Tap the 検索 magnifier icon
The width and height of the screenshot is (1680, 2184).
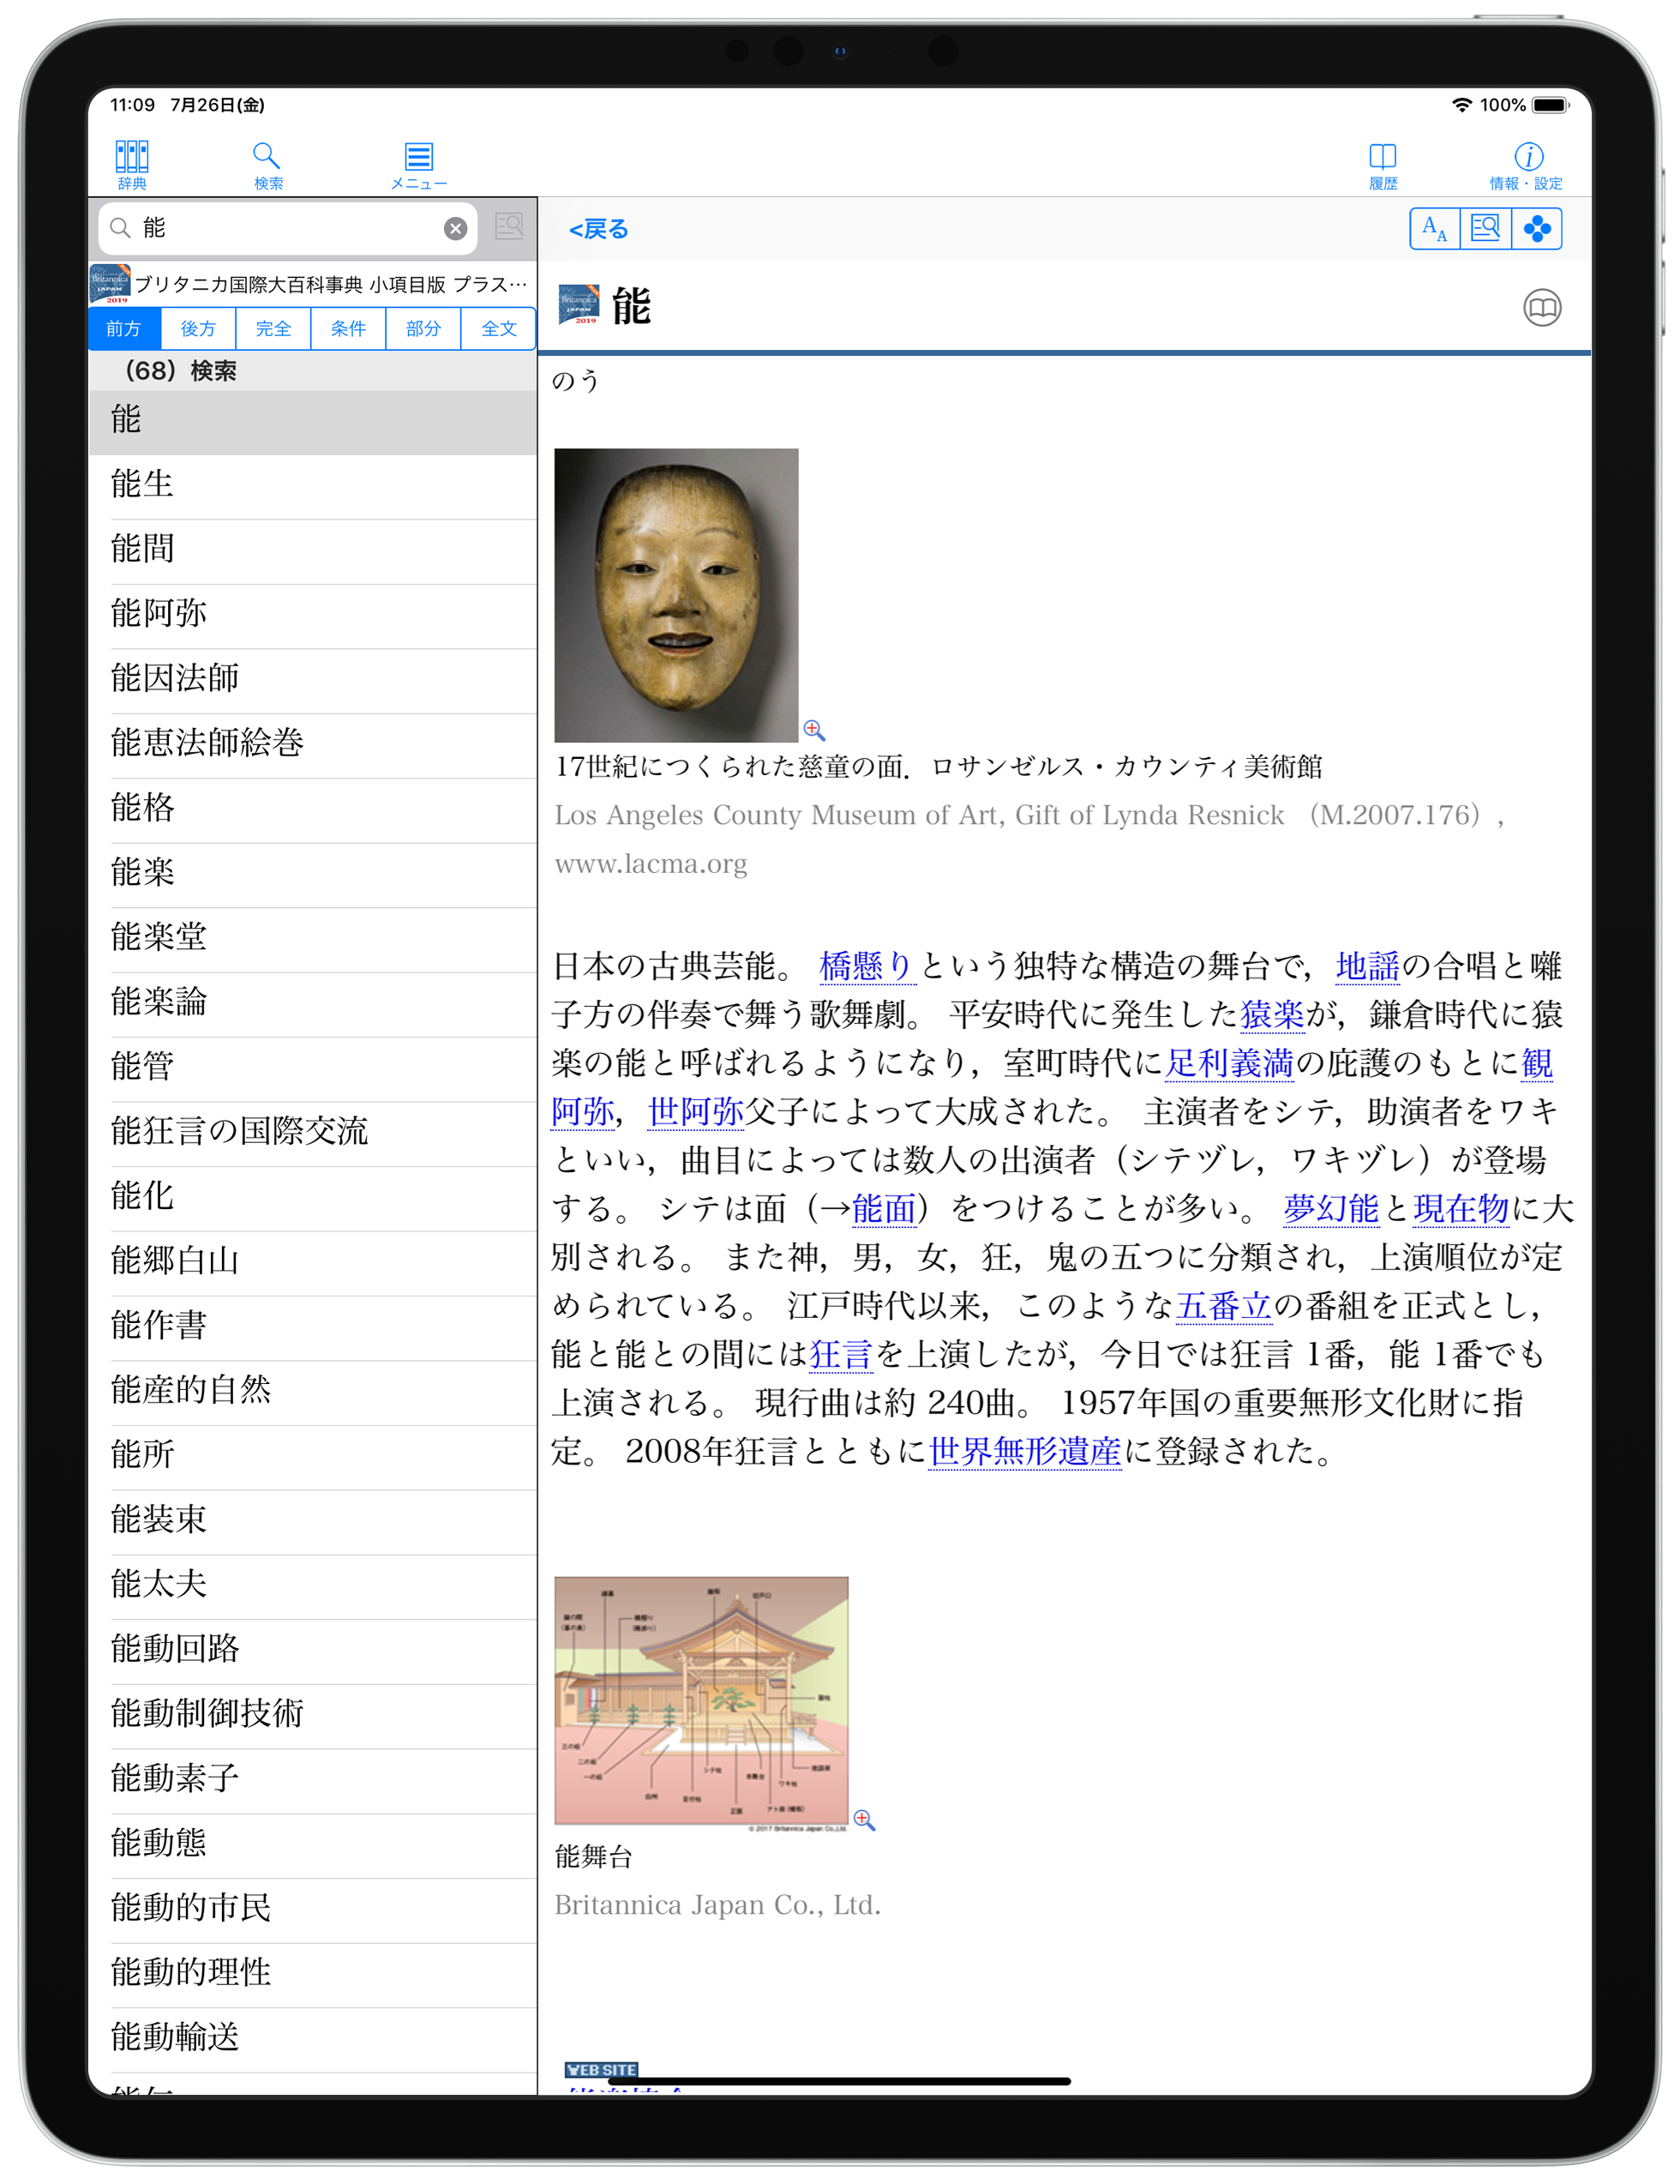pos(267,163)
